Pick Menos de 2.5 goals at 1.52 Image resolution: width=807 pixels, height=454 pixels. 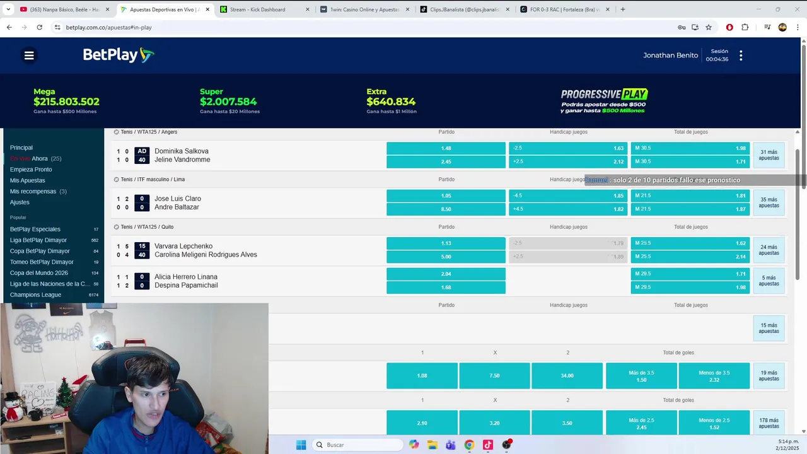click(714, 423)
